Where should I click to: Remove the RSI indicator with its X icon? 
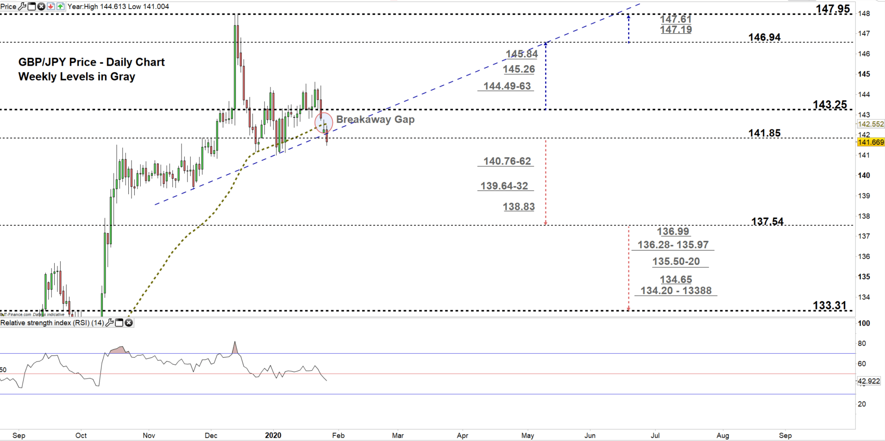pyautogui.click(x=129, y=323)
